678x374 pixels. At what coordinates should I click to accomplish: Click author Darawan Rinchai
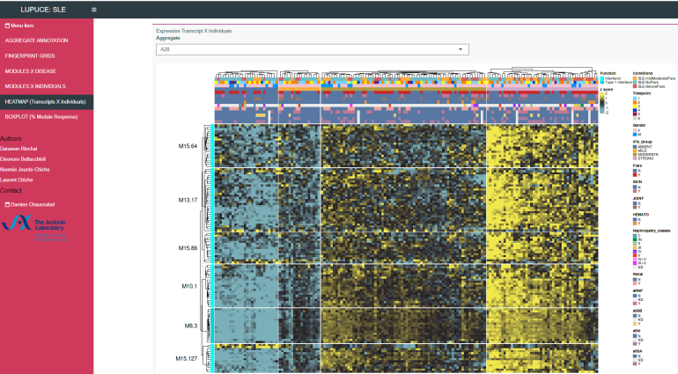coord(20,148)
